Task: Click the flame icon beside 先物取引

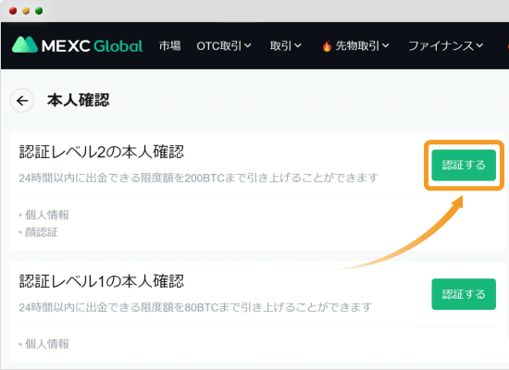Action: point(327,45)
